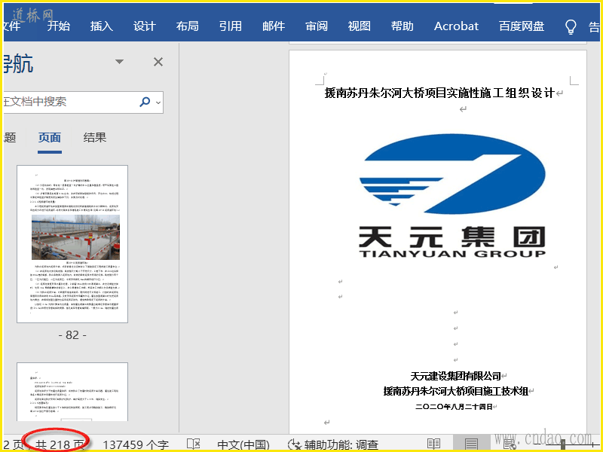Click the 天元建设集团有限公司 text line
The width and height of the screenshot is (603, 452).
coord(456,376)
